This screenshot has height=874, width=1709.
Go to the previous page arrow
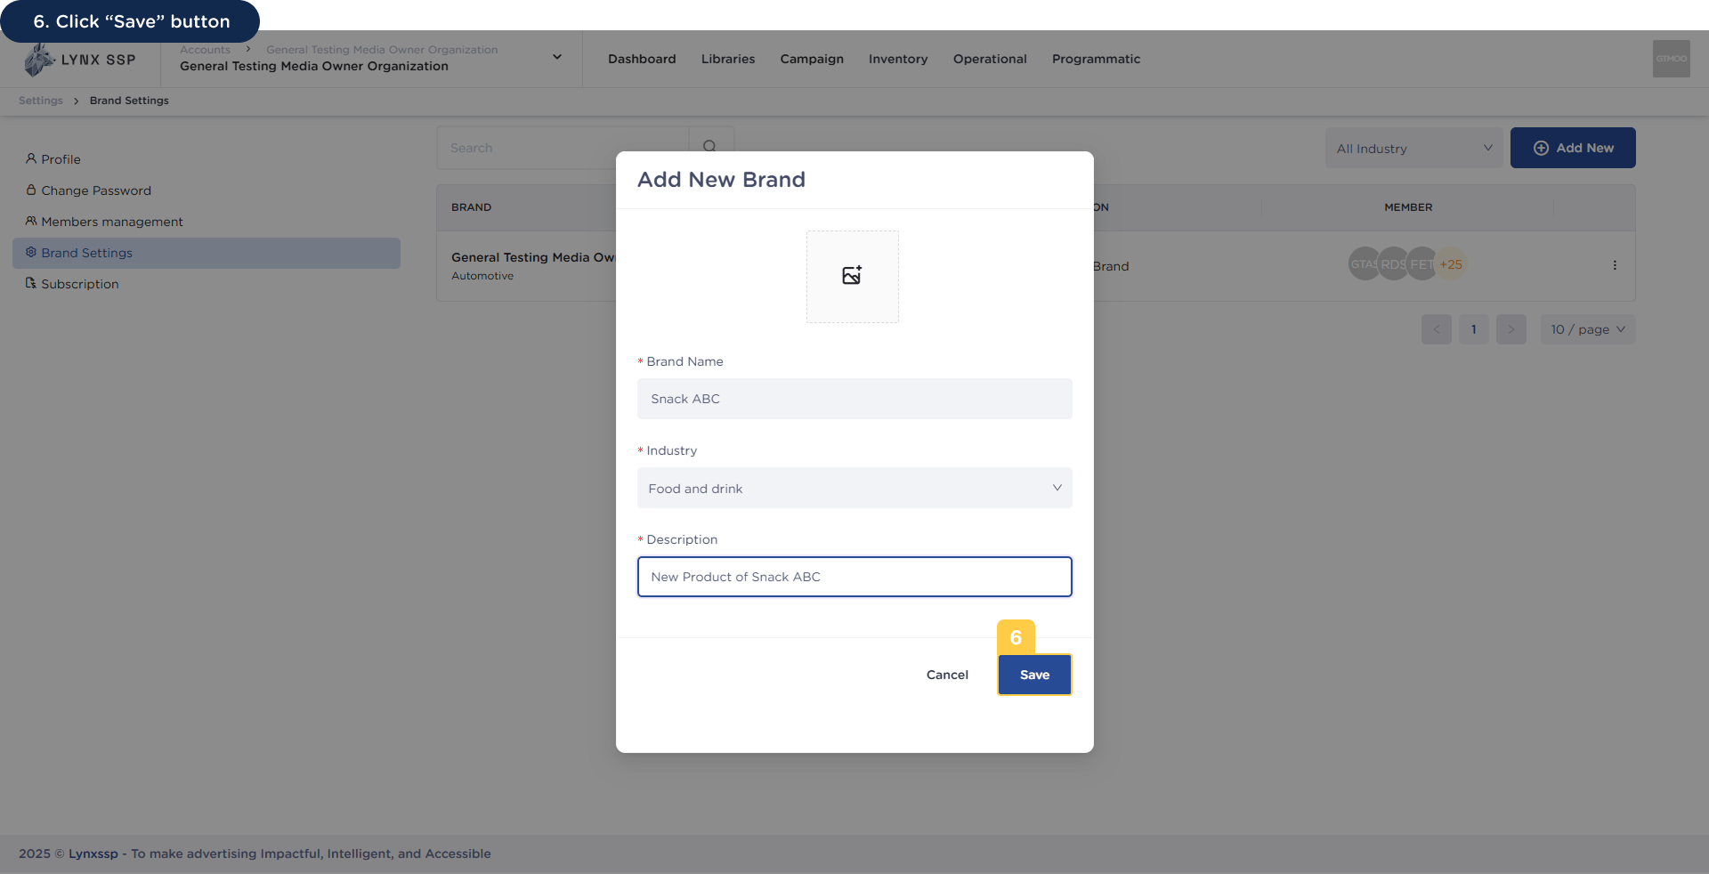pos(1436,329)
